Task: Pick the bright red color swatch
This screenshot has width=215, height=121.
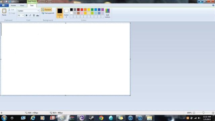Action: coord(82,10)
